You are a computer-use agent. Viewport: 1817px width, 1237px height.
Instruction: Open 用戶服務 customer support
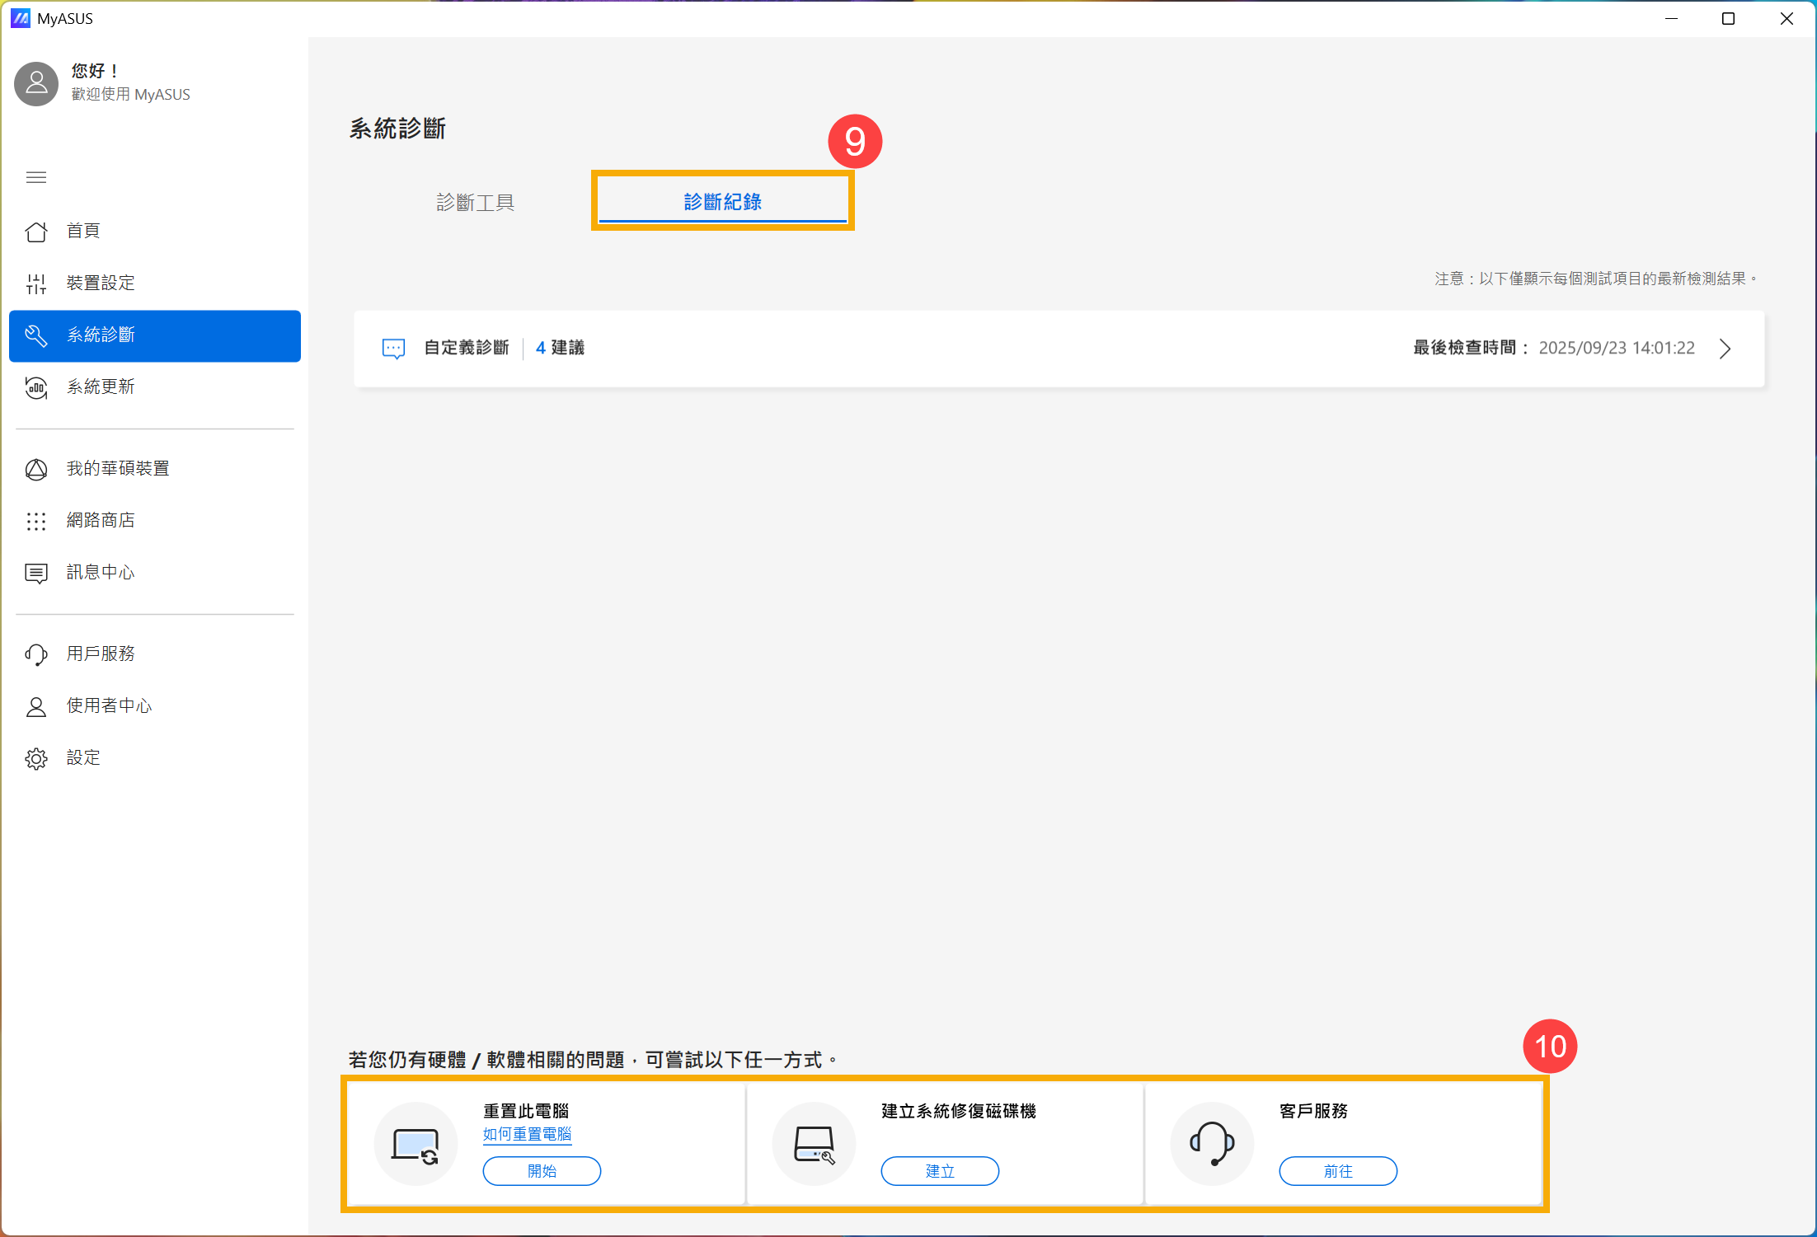(x=100, y=654)
